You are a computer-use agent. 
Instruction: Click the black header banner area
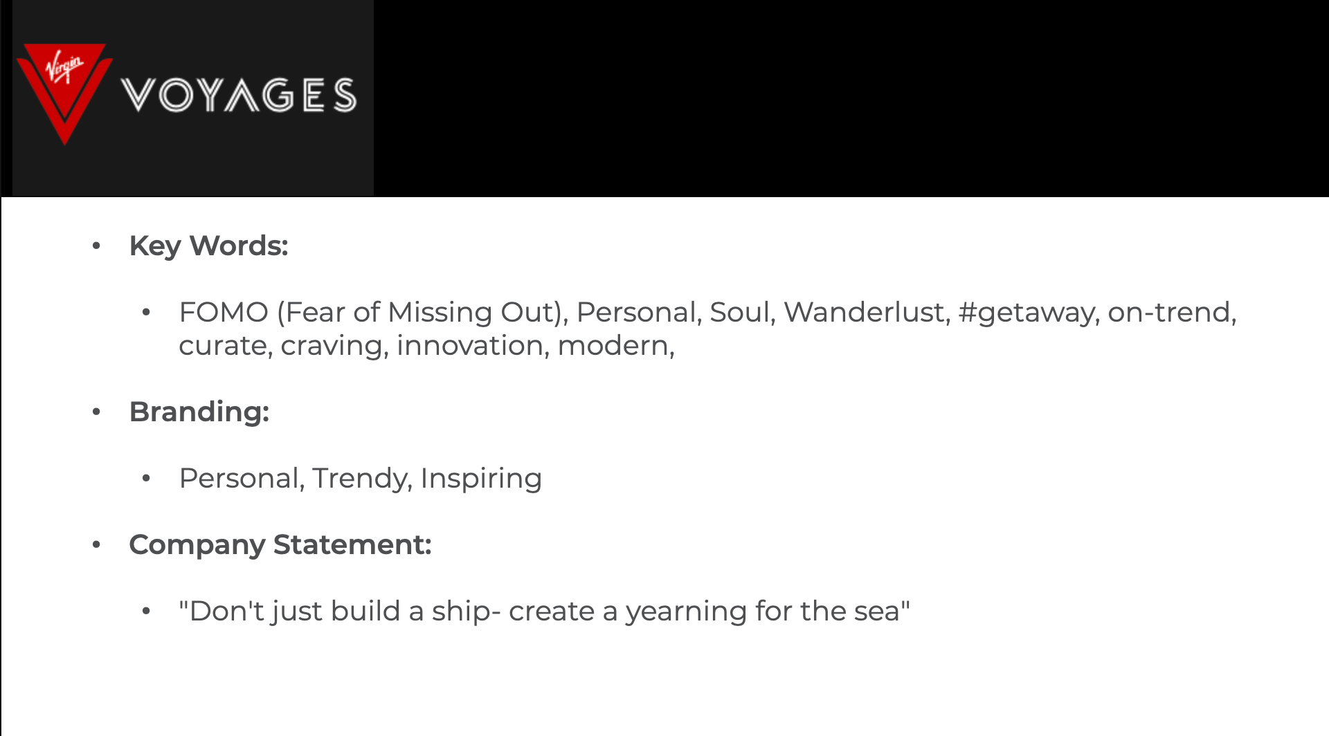(x=851, y=98)
